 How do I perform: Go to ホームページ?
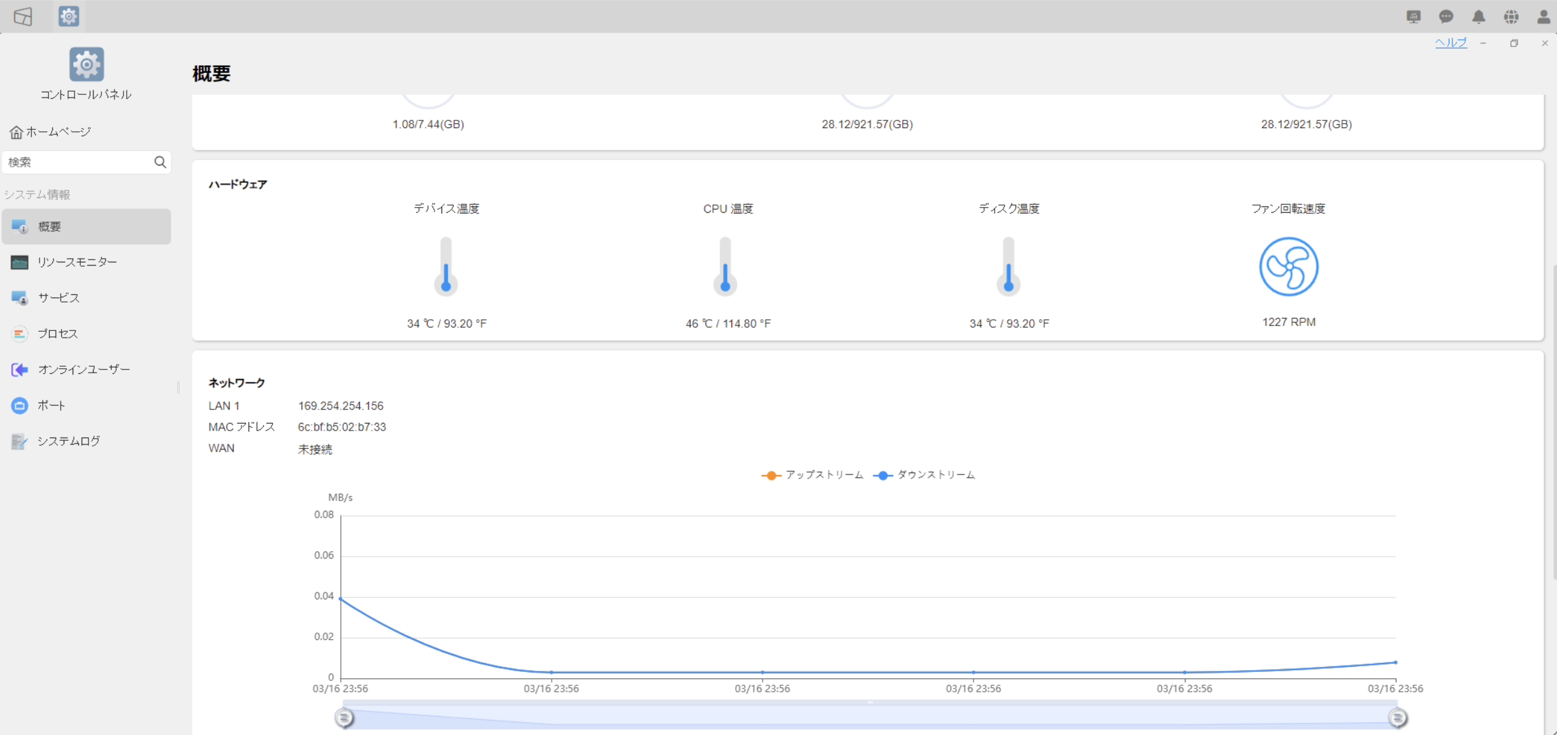[x=51, y=132]
